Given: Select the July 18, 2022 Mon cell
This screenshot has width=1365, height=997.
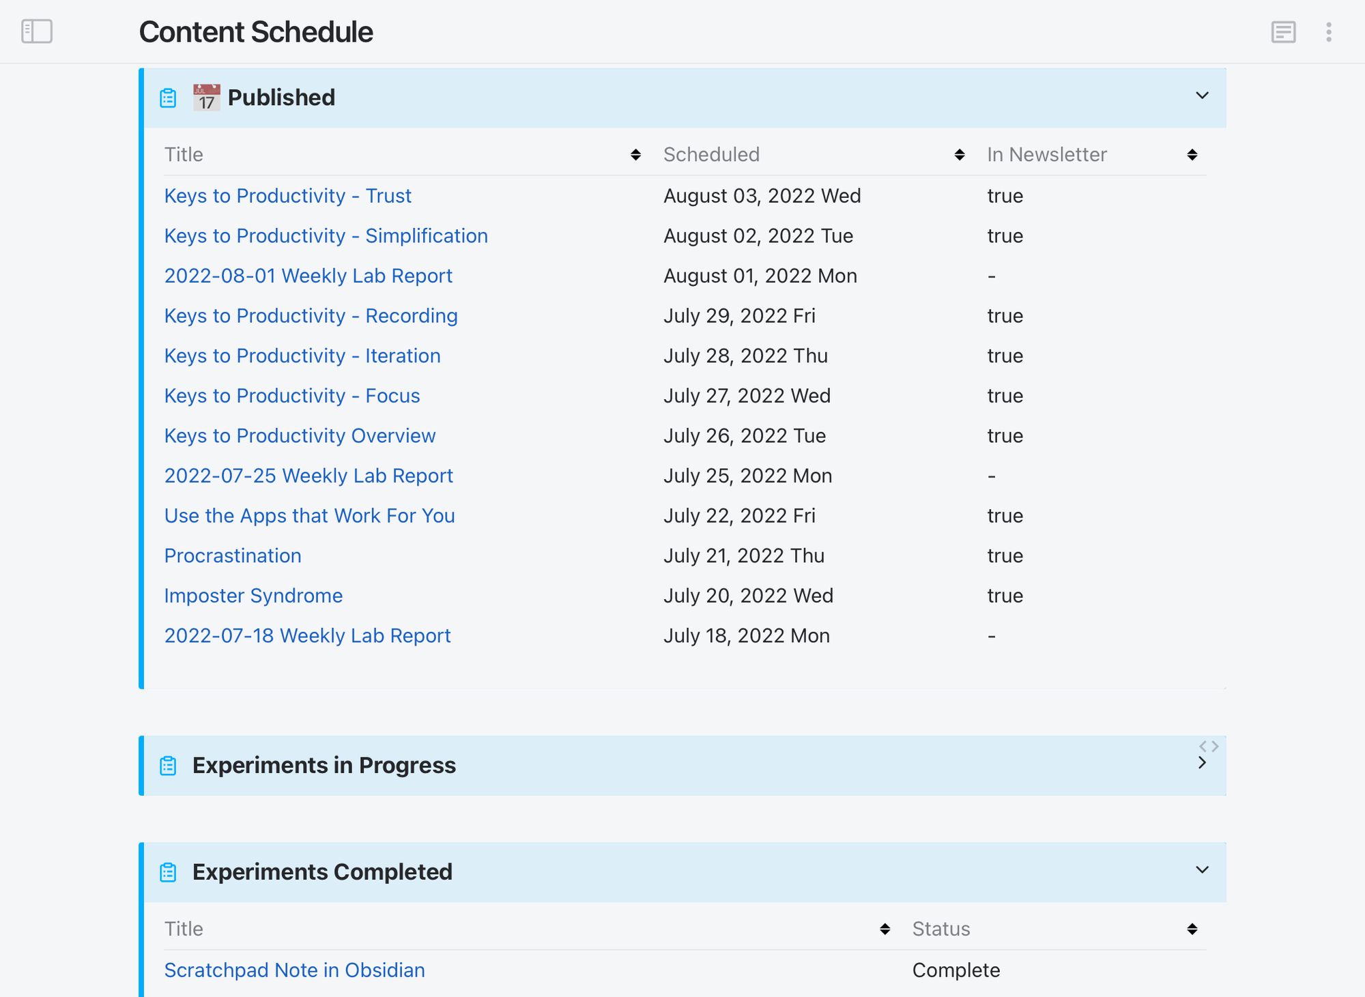Looking at the screenshot, I should click(x=747, y=636).
